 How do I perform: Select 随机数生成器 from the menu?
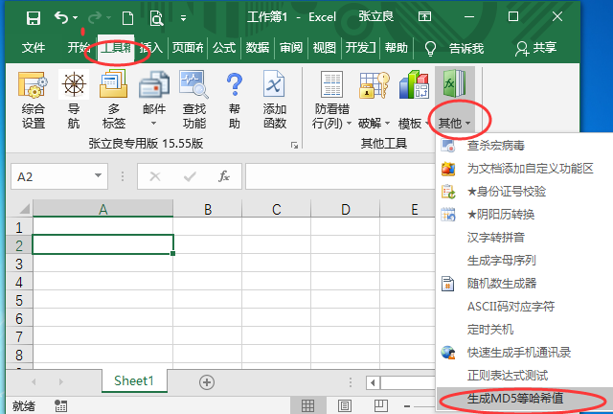click(x=501, y=283)
